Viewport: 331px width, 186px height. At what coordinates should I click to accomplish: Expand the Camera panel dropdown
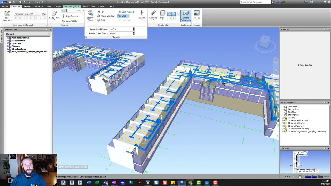66,25
